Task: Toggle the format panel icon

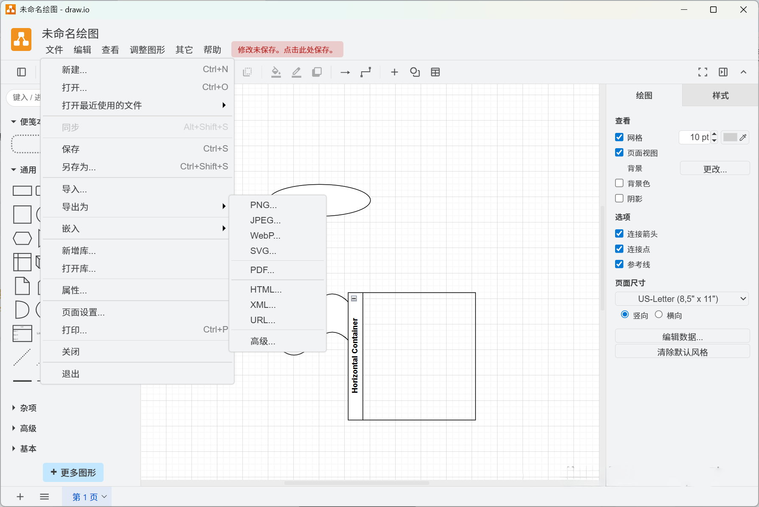Action: point(723,72)
